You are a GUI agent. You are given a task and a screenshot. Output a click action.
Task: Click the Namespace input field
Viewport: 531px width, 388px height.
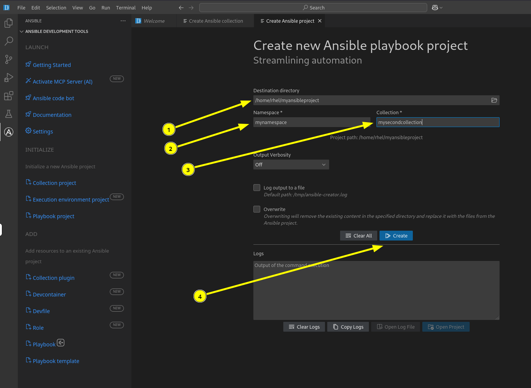(x=312, y=122)
